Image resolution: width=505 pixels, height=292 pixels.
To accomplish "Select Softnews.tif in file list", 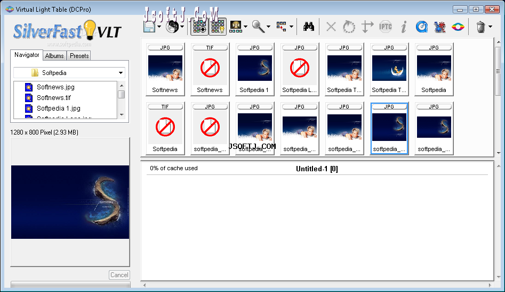I will coord(53,98).
